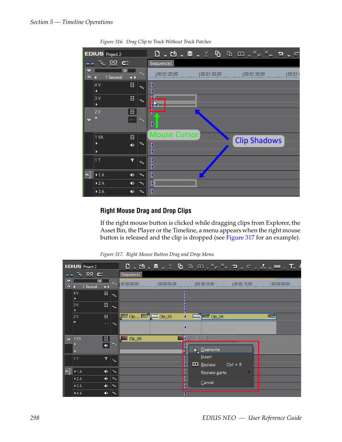Choose Insert in the context menu
Screen dimensions: 342x442
click(x=206, y=357)
